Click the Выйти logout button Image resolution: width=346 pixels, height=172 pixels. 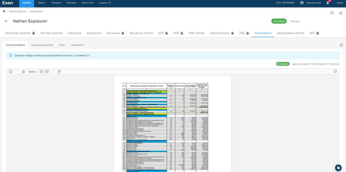(x=340, y=3)
